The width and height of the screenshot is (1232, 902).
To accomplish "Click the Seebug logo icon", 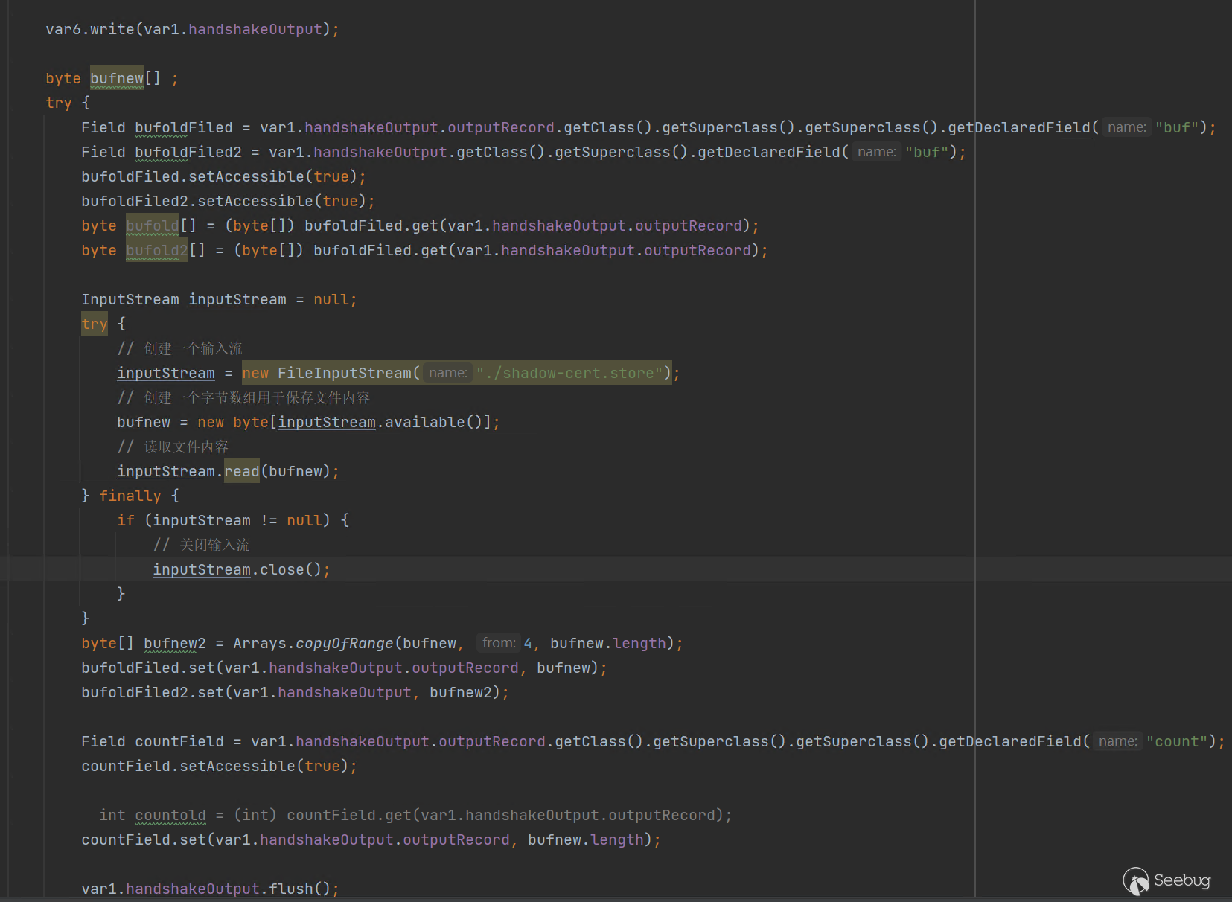I will [1135, 881].
